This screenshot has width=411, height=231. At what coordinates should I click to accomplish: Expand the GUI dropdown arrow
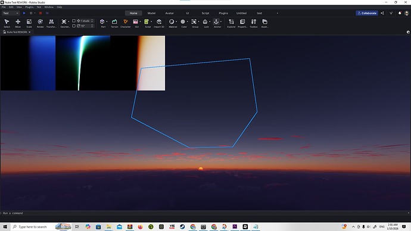tap(140, 21)
